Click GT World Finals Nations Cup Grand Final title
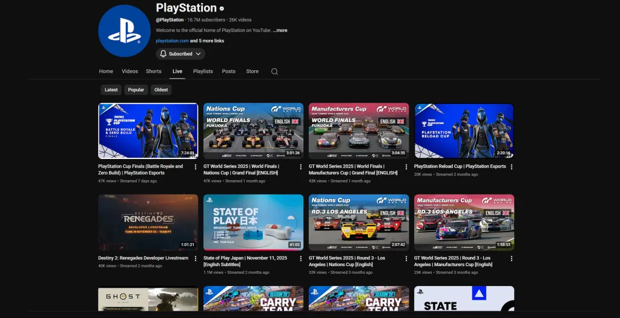Screen dimensions: 620x318 tap(241, 169)
